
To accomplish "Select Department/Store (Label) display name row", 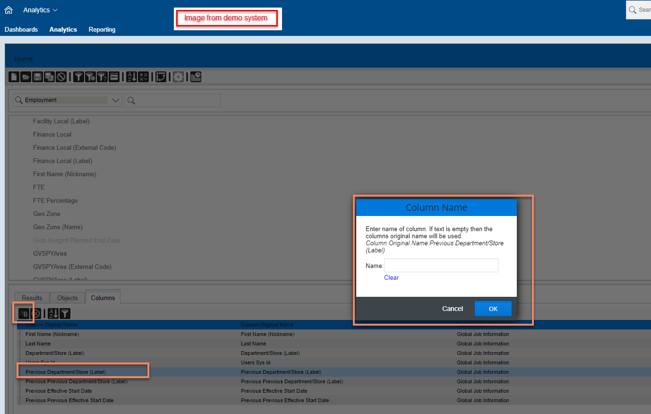I will click(55, 353).
